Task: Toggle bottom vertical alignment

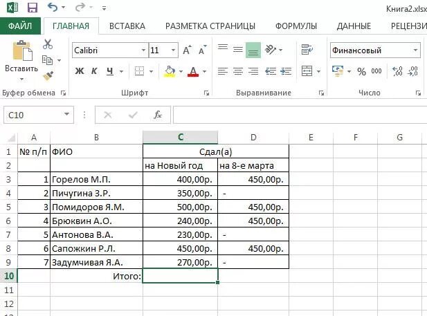Action: click(x=253, y=50)
